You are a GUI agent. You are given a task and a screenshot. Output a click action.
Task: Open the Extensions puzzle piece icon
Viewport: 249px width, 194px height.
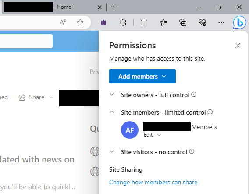pyautogui.click(x=123, y=22)
